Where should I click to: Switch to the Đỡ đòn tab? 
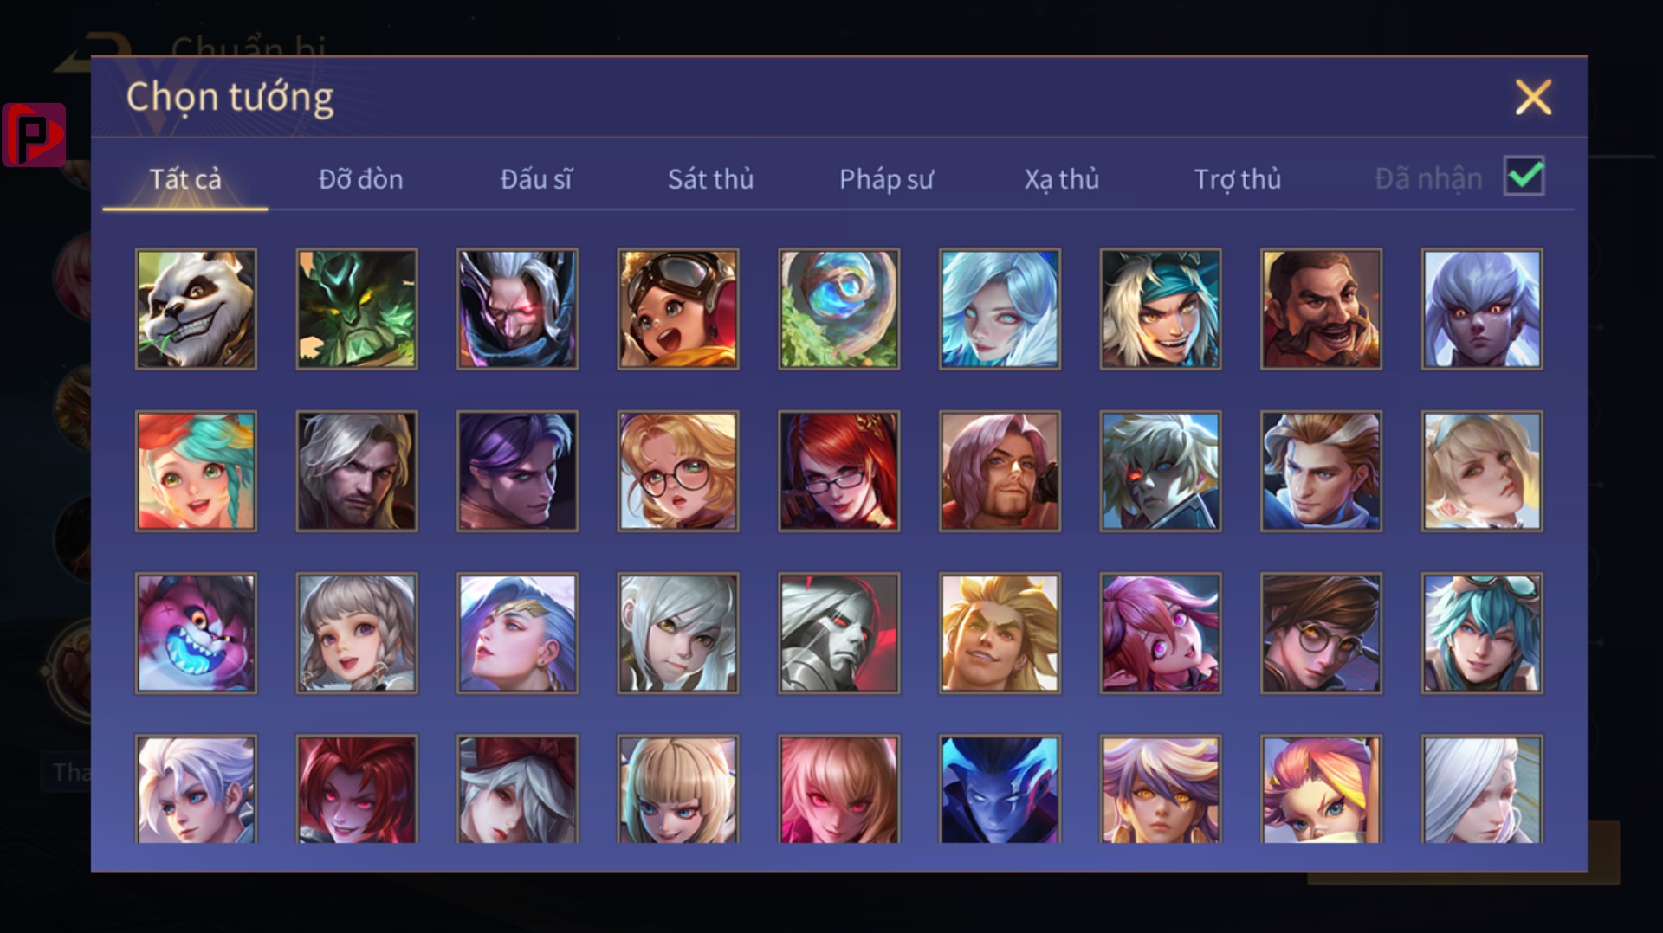coord(360,179)
